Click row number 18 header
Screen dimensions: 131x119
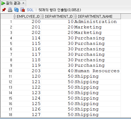pos(7,115)
